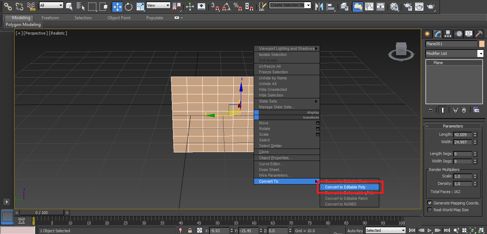Click the Select and Manipulate icon
The image size is (487, 234).
190,6
